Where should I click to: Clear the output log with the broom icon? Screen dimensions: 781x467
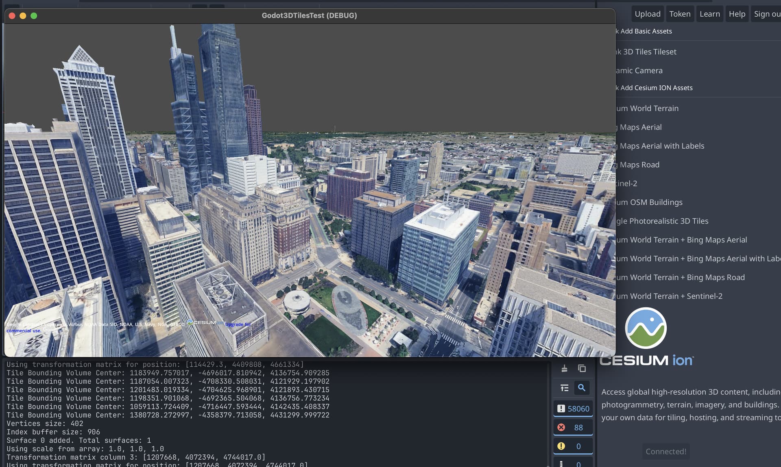(564, 368)
